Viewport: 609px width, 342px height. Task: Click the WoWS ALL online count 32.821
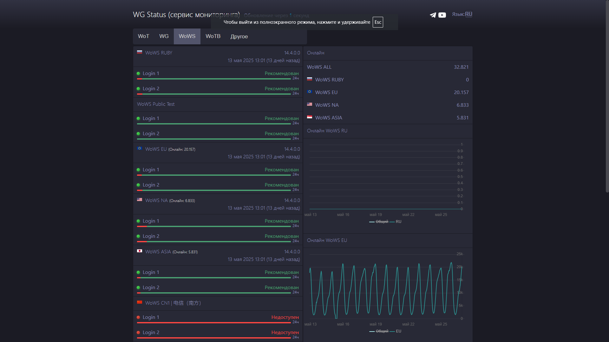[x=461, y=67]
